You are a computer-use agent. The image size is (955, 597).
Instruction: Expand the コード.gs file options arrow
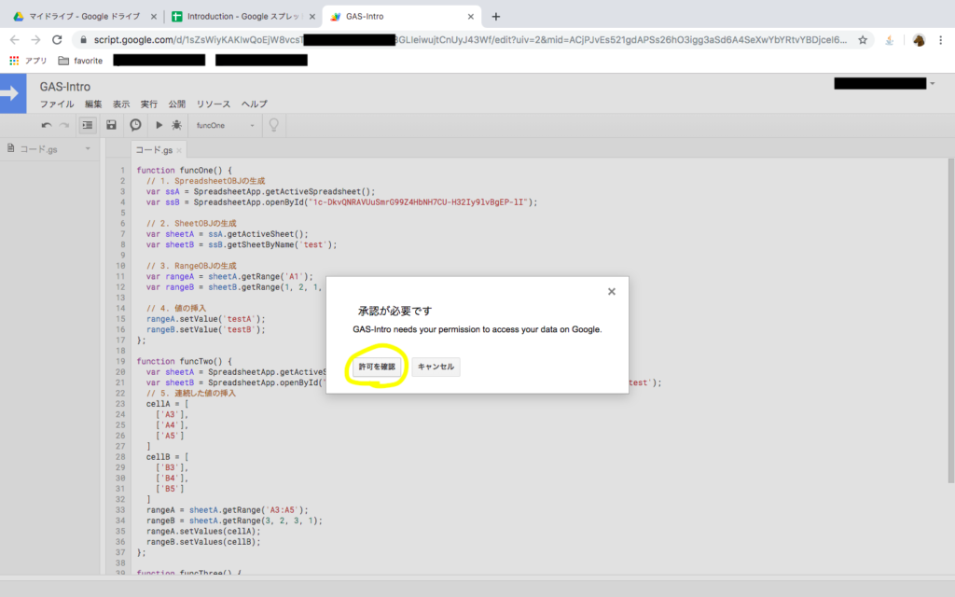[88, 149]
